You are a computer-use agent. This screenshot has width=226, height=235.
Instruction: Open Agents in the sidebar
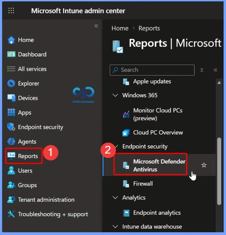27,142
